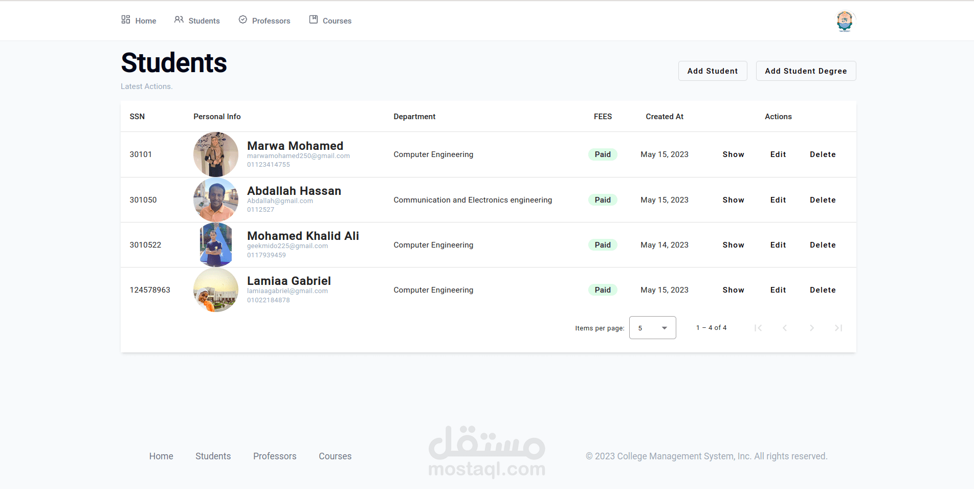The image size is (974, 489).
Task: Open the user profile avatar menu
Action: pos(845,21)
